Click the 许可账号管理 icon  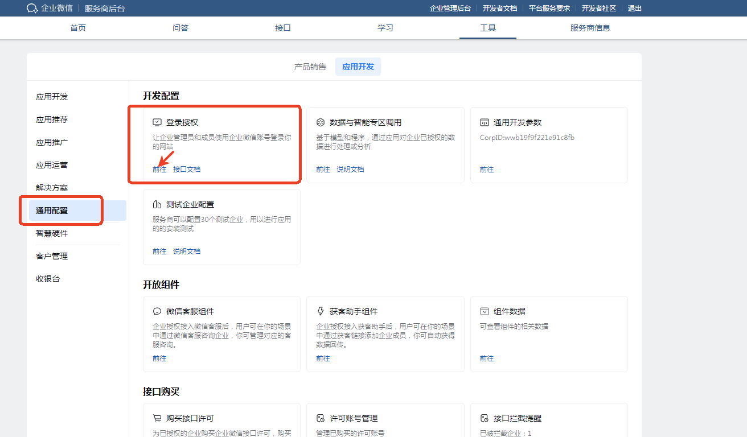pos(321,418)
